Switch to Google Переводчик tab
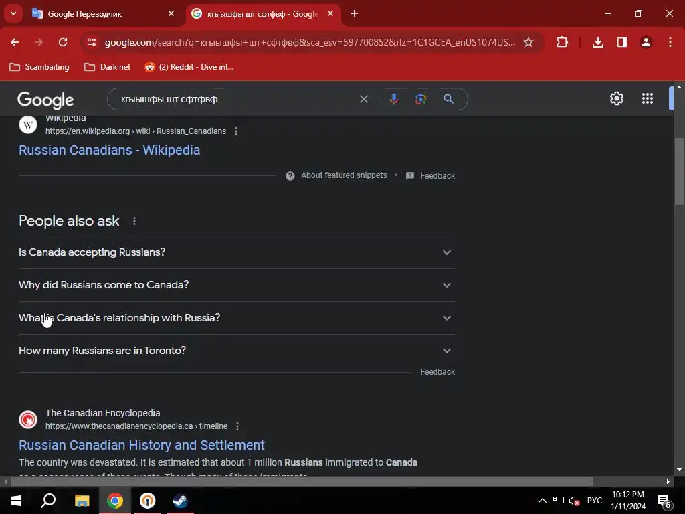The height and width of the screenshot is (514, 685). pos(102,13)
